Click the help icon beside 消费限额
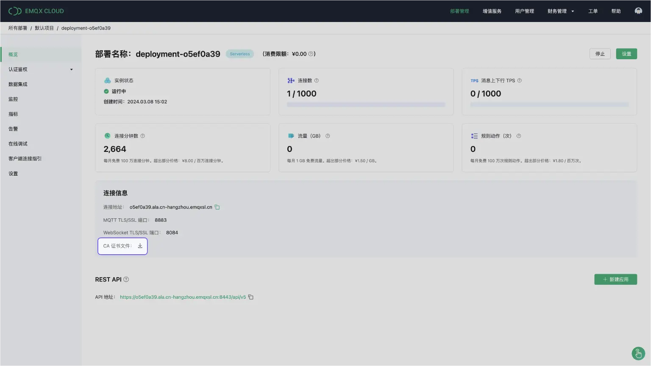 [x=311, y=54]
